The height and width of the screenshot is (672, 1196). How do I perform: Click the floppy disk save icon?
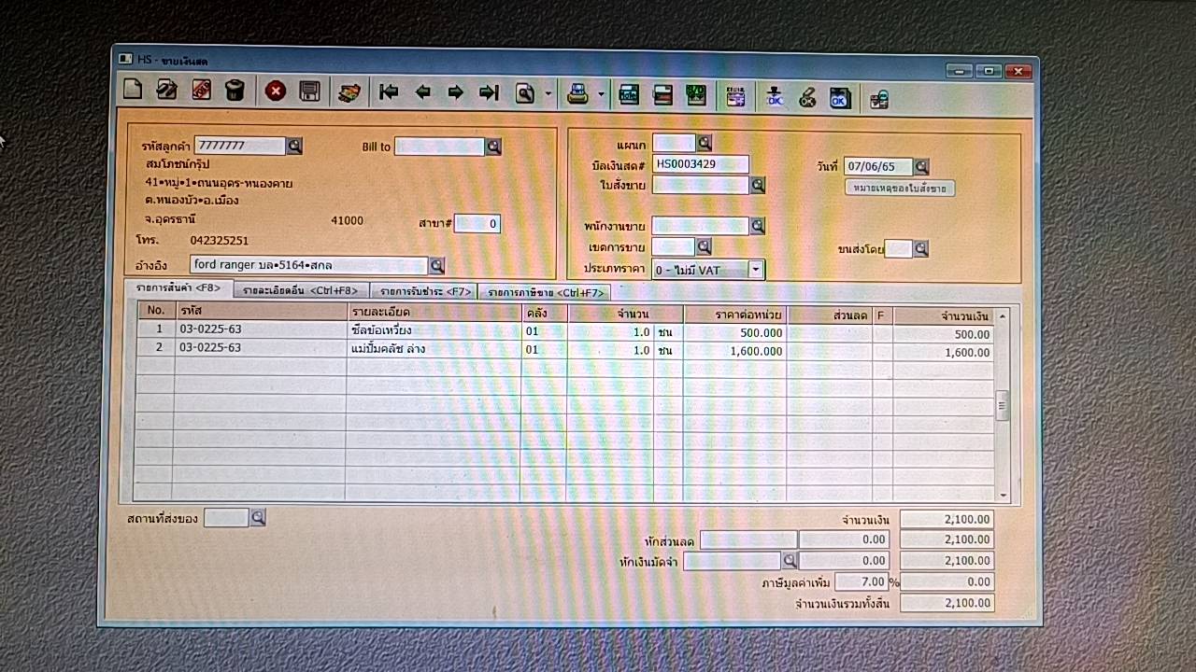(309, 91)
